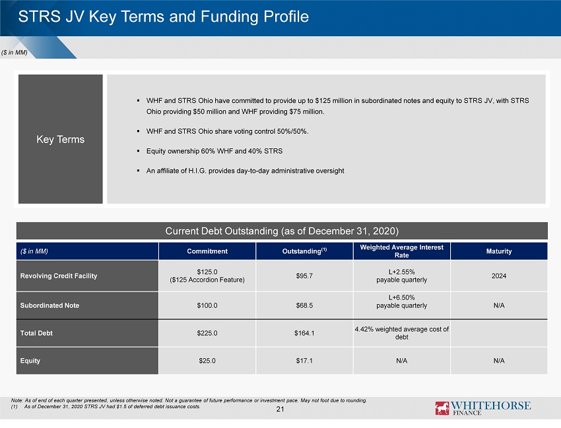Select the 'Key Terms' dark panel label

[61, 139]
